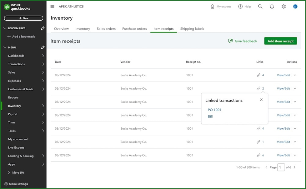306x189 pixels.
Task: Click the page number input field
Action: click(281, 167)
